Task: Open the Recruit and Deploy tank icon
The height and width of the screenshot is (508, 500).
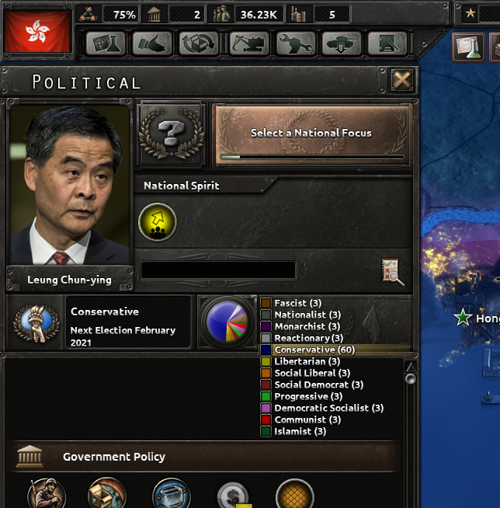Action: click(x=342, y=43)
